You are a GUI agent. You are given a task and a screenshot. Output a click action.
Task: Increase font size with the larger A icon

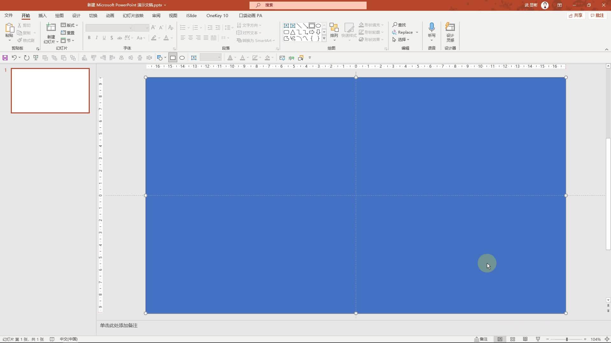pyautogui.click(x=154, y=28)
